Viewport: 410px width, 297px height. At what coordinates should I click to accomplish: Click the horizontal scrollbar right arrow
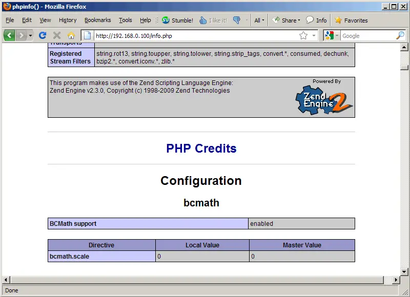coord(396,280)
